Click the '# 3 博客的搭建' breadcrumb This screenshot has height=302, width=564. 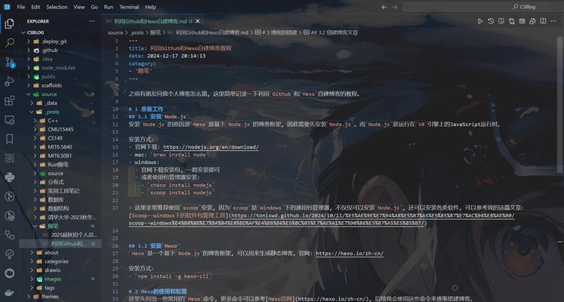coord(276,32)
